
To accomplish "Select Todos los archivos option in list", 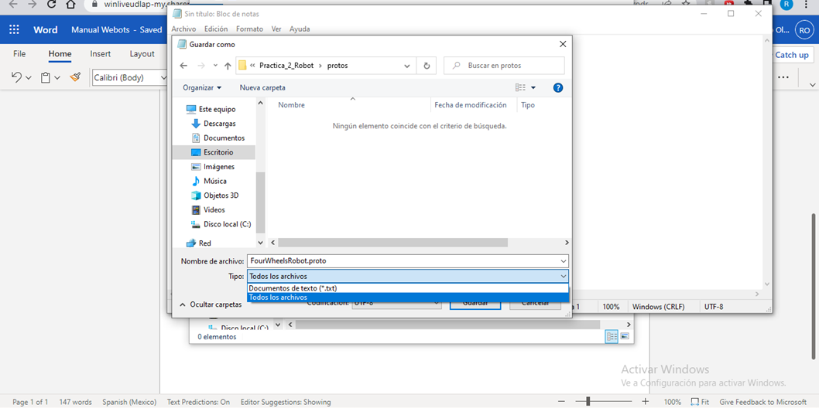I will click(407, 297).
